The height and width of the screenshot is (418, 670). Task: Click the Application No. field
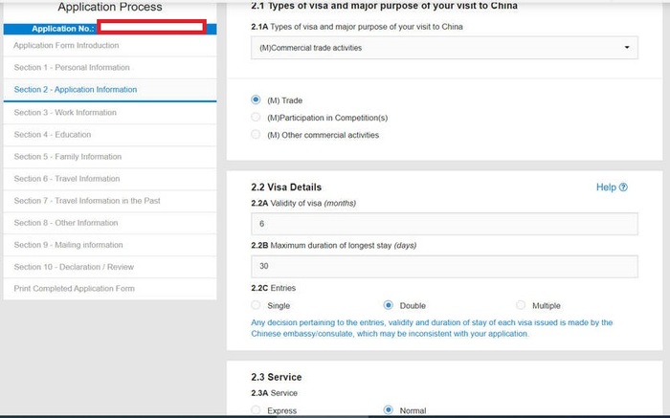(x=151, y=27)
